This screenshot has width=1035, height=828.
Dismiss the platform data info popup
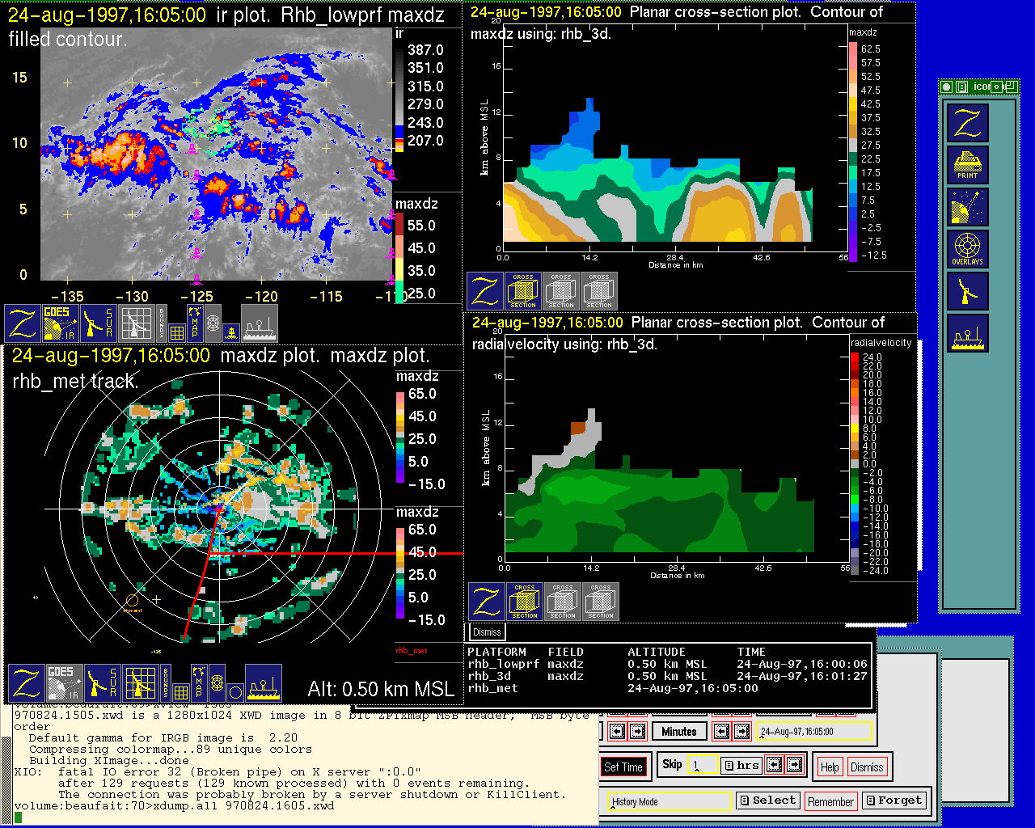point(487,632)
